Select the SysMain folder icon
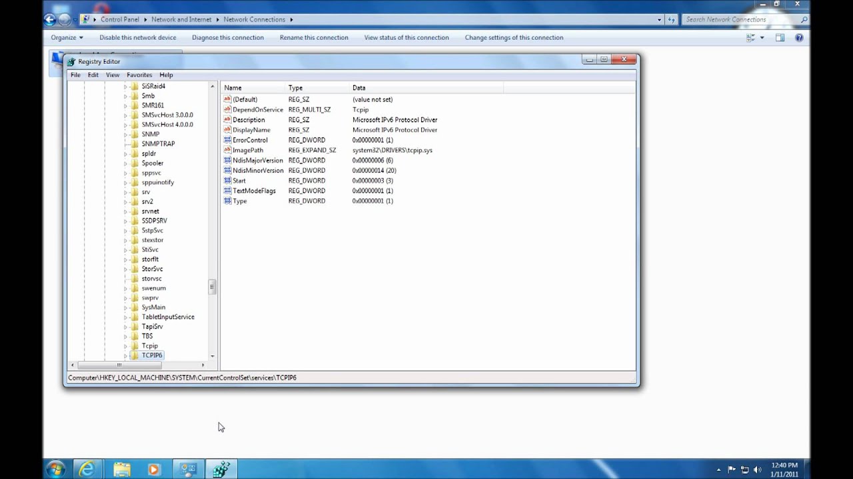Screen dimensions: 853x479 [x=135, y=307]
